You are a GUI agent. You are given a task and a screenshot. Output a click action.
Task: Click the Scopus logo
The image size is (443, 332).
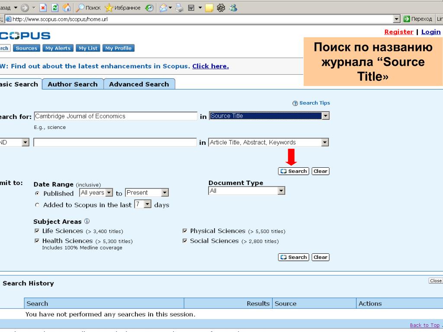[25, 35]
